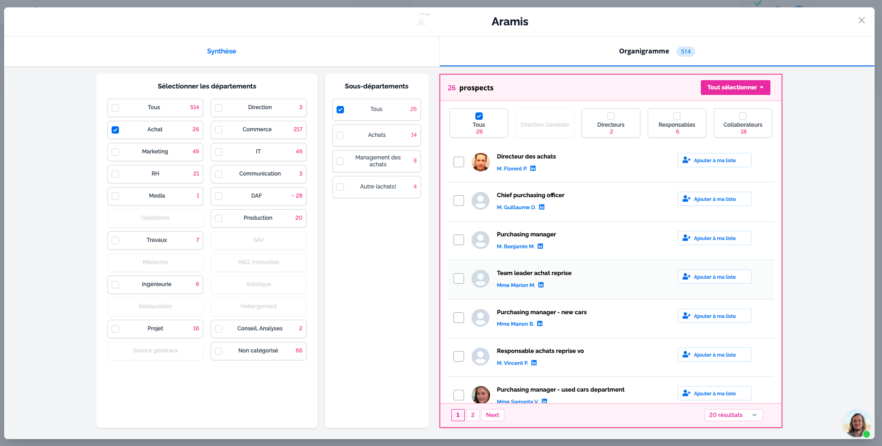The height and width of the screenshot is (446, 882).
Task: Select checkbox for Team leader achat reprise
Action: (x=459, y=279)
